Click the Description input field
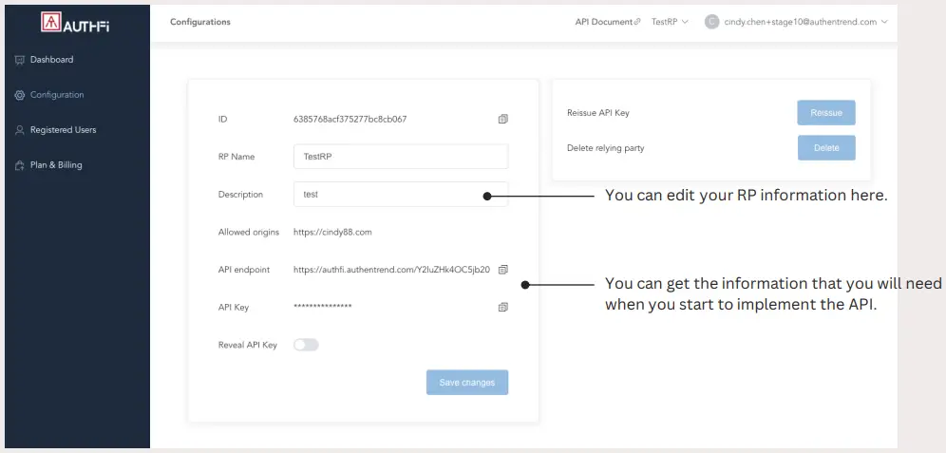The width and height of the screenshot is (946, 453). (401, 195)
